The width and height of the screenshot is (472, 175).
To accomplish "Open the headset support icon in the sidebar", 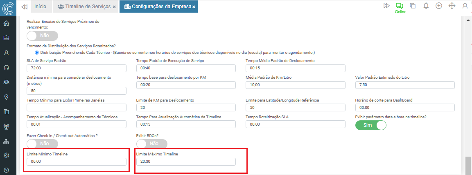I will 7,67.
